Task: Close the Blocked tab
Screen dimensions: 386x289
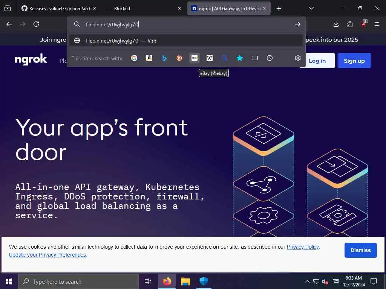Action: 179,8
